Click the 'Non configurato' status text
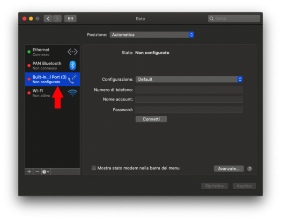The image size is (281, 220). [x=152, y=53]
